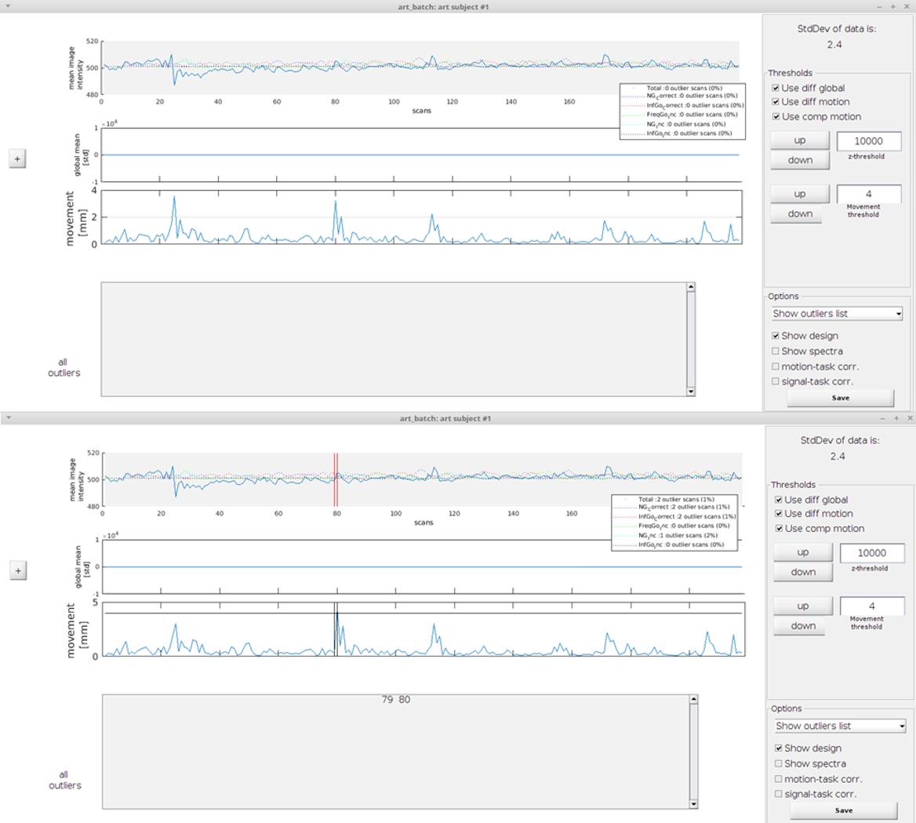Open window menu arrow in lower title bar

[7, 418]
